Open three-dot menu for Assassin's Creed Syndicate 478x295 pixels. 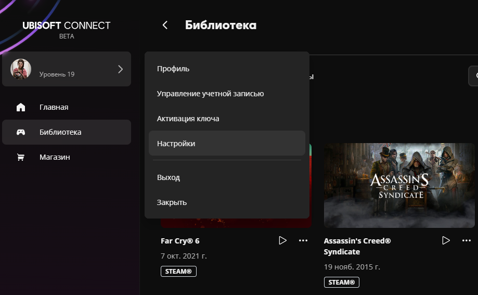[x=466, y=240]
